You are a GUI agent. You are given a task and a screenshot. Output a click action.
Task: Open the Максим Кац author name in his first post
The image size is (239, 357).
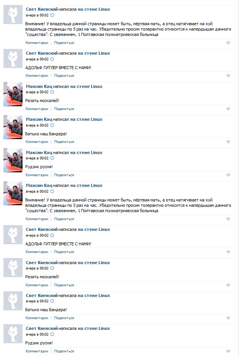pos(39,86)
